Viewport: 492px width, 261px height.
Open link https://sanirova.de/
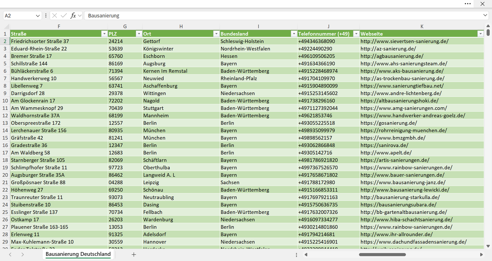(384, 145)
